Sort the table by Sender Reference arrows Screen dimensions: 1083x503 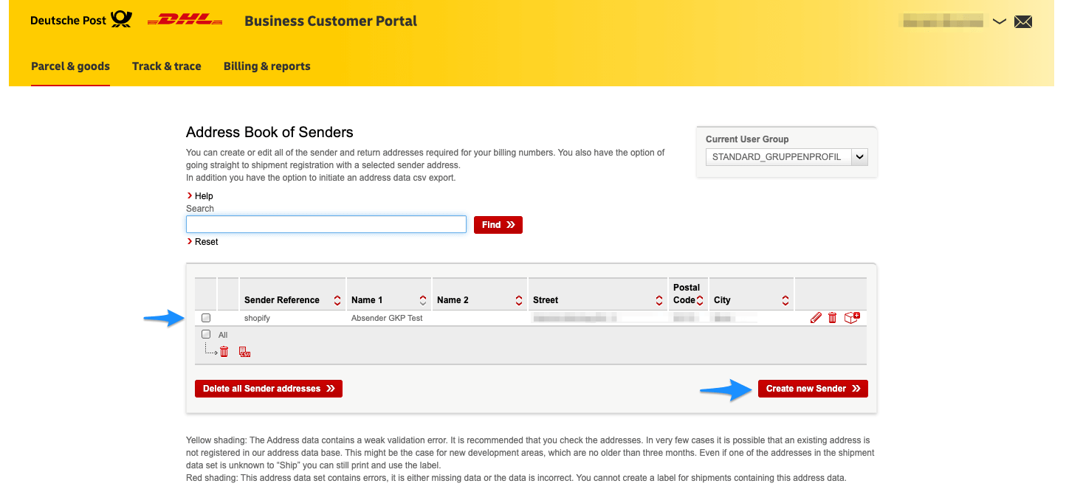tap(337, 300)
